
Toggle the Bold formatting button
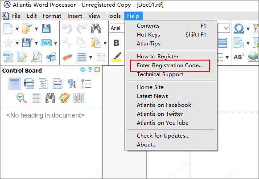tap(116, 43)
